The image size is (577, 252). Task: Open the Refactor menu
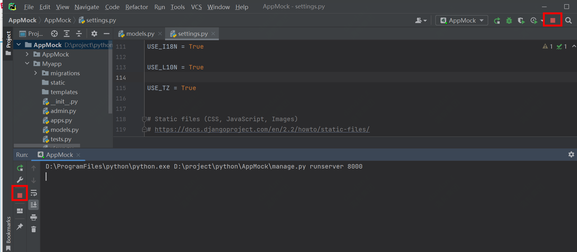pos(136,7)
